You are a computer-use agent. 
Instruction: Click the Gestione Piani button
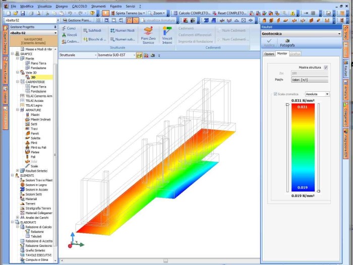coord(77,21)
